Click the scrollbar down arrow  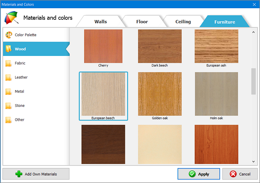[253, 162]
